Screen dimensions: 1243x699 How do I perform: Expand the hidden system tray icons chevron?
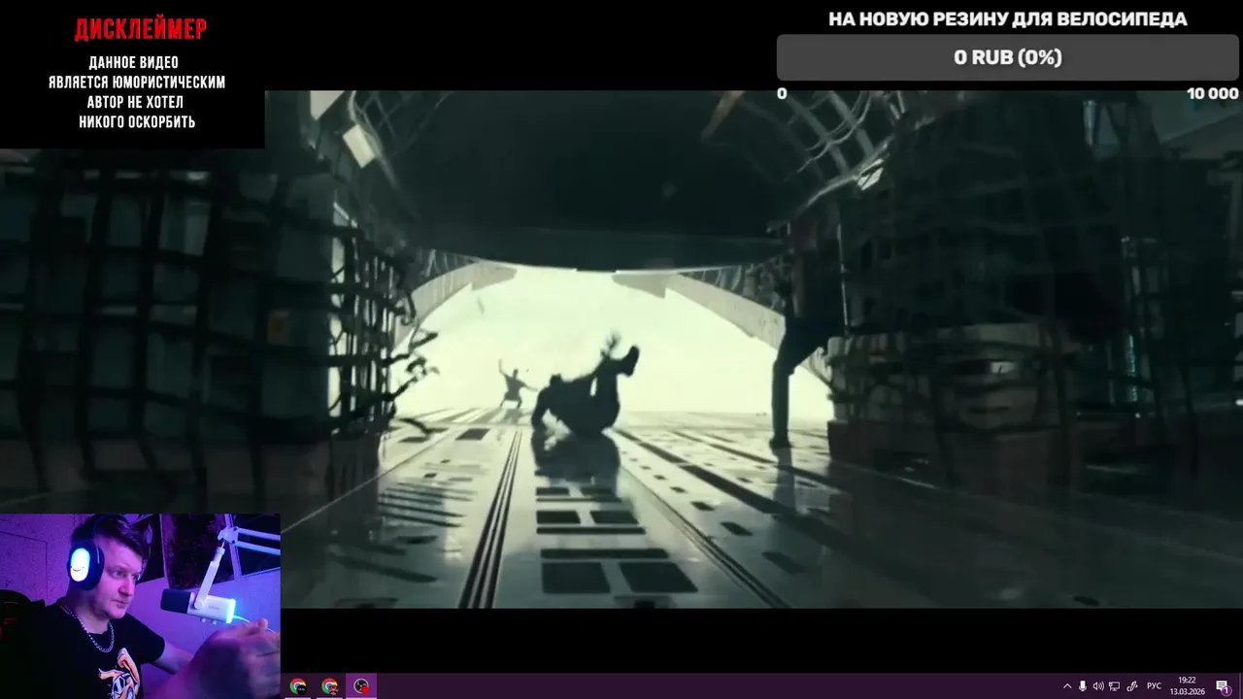[x=1067, y=686]
